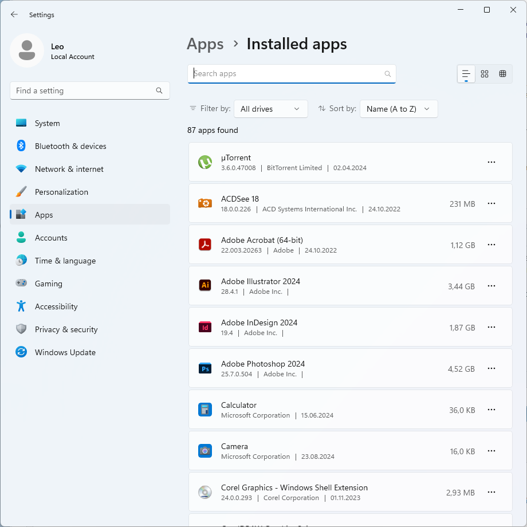Open more options for Corel Graphics extension

tap(491, 492)
